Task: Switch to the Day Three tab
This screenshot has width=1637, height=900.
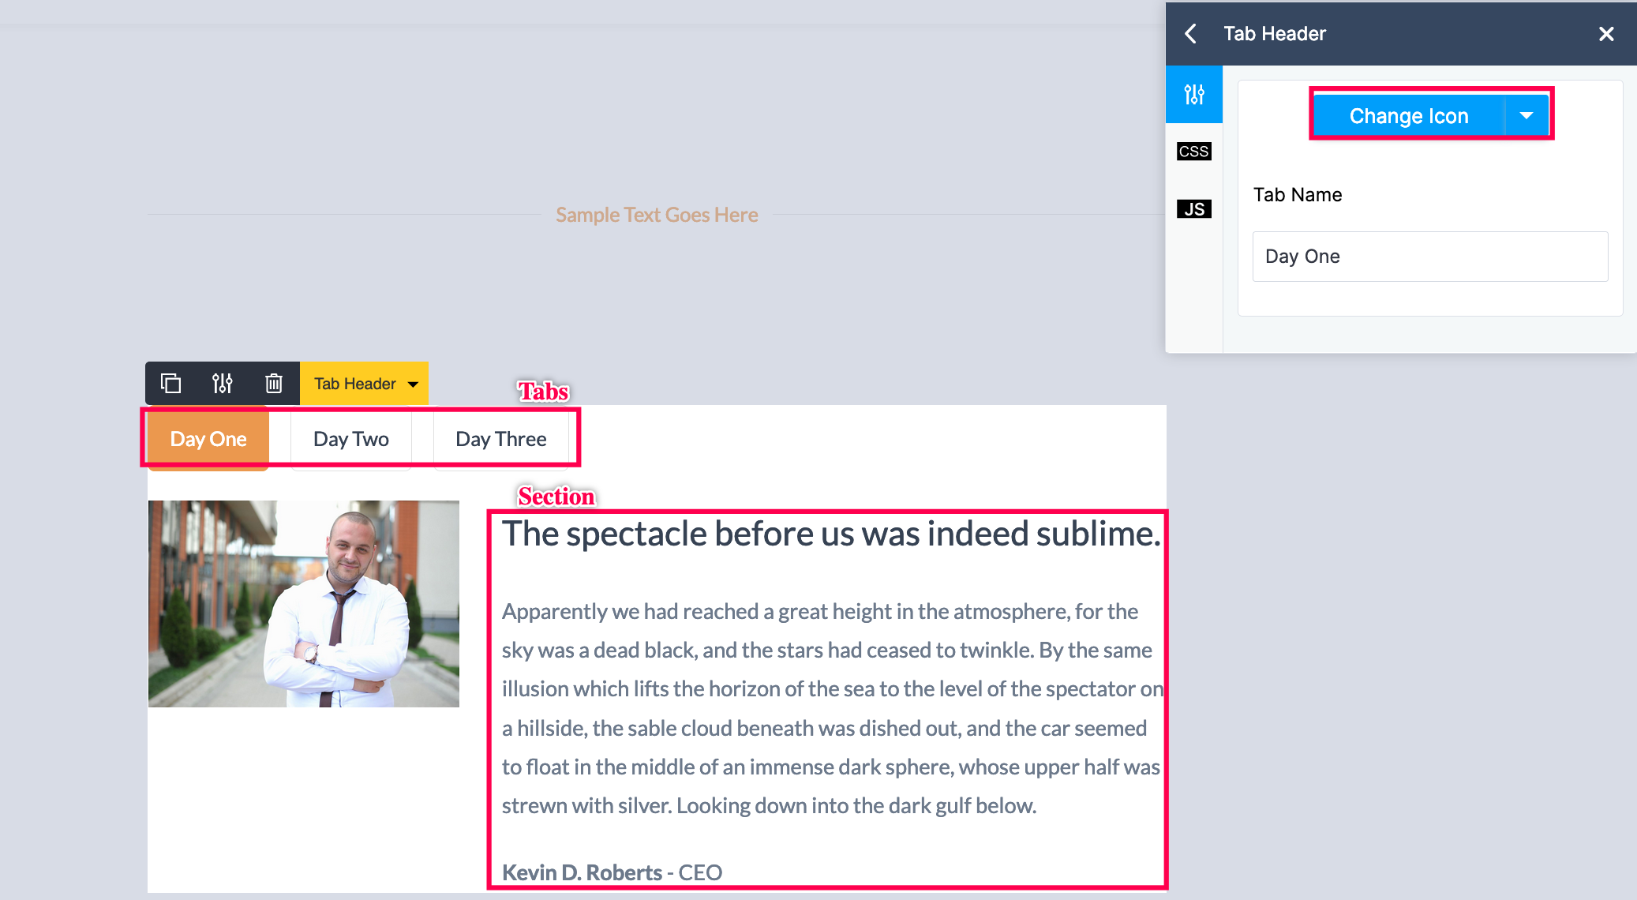Action: coord(500,439)
